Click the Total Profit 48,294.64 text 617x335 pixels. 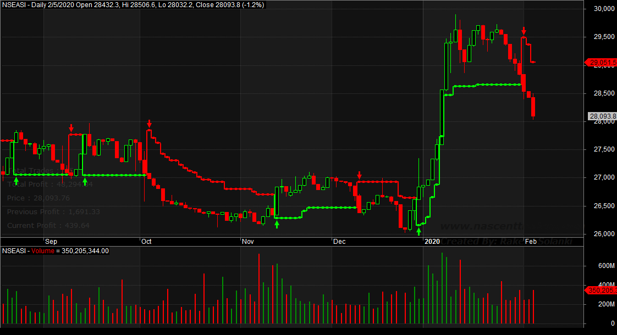[x=50, y=185]
